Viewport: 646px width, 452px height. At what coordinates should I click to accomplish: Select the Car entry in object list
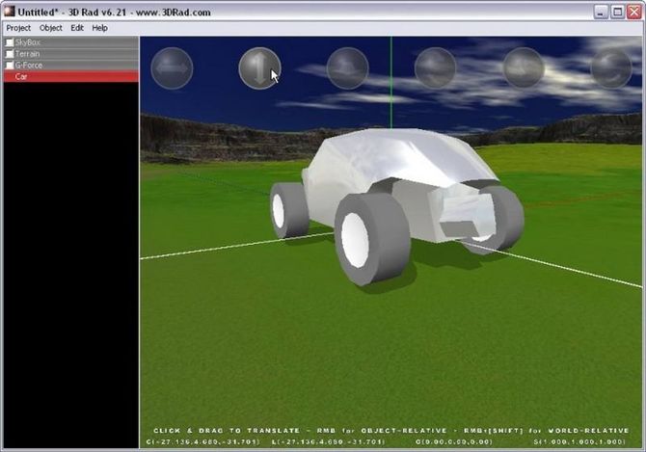(x=70, y=76)
